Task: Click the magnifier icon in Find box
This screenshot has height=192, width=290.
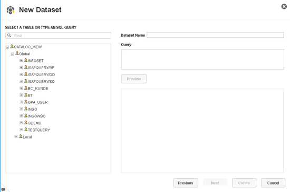Action: [x=9, y=35]
